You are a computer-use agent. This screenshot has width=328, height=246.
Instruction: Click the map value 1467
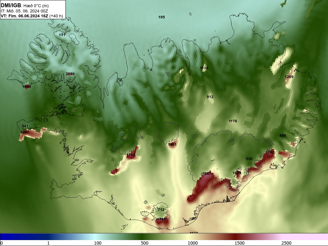click(x=25, y=132)
